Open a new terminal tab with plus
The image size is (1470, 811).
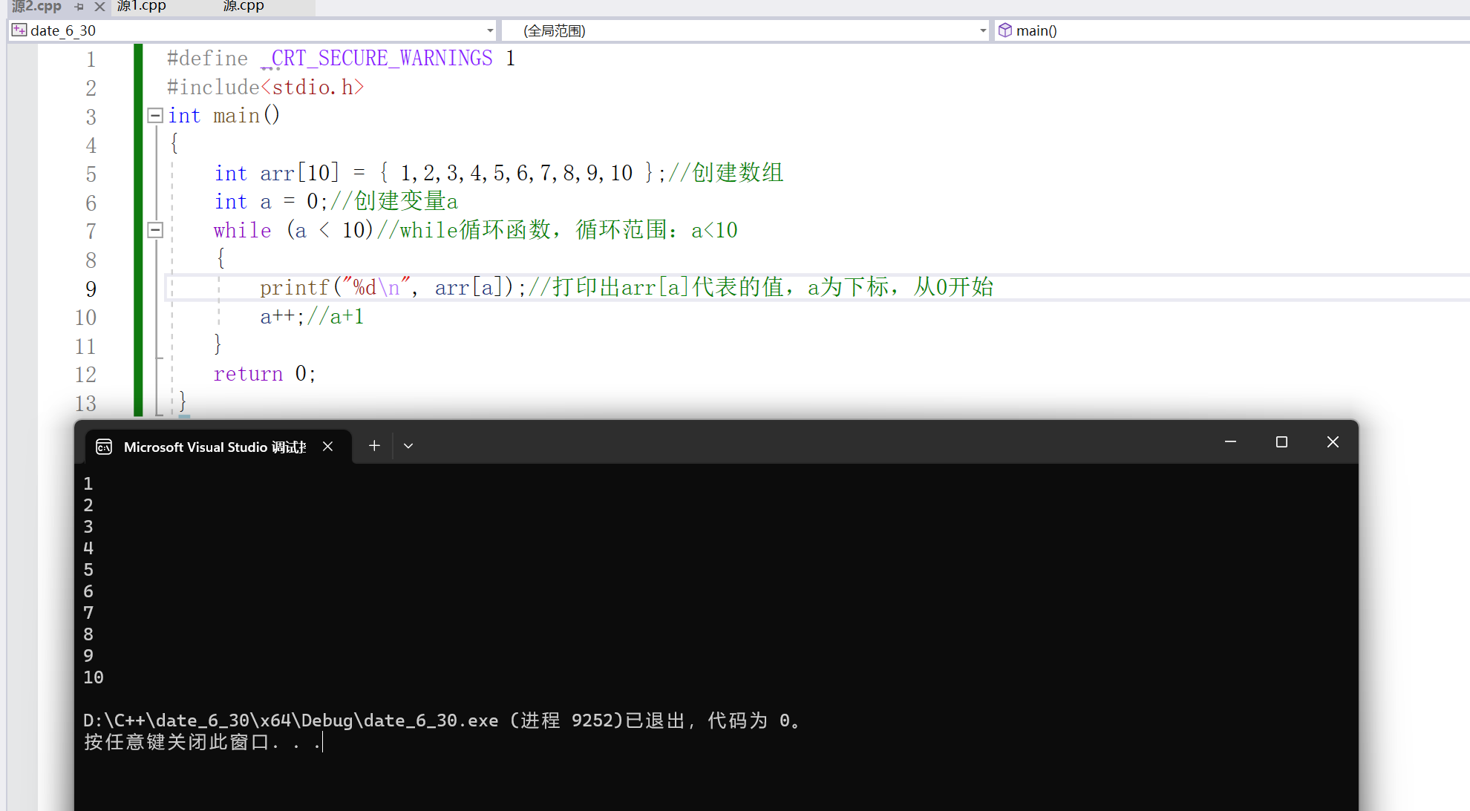(374, 446)
